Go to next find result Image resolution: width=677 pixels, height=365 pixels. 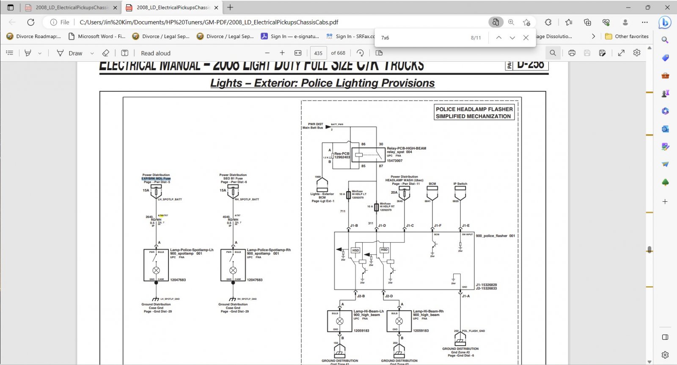coord(512,38)
